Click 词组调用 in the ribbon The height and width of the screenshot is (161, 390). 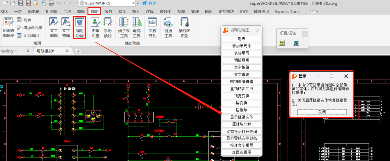coord(28,36)
